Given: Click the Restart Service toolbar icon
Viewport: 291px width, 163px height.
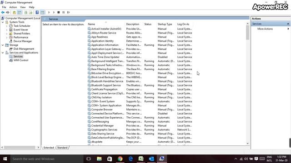Looking at the screenshot, I should pyautogui.click(x=69, y=12).
